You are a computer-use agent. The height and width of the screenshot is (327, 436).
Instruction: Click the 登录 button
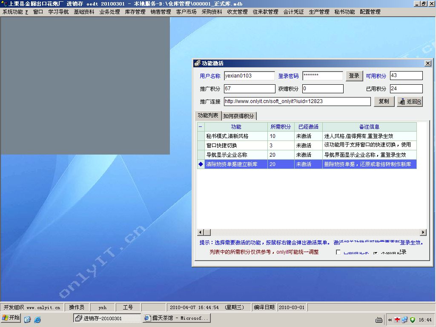[354, 76]
